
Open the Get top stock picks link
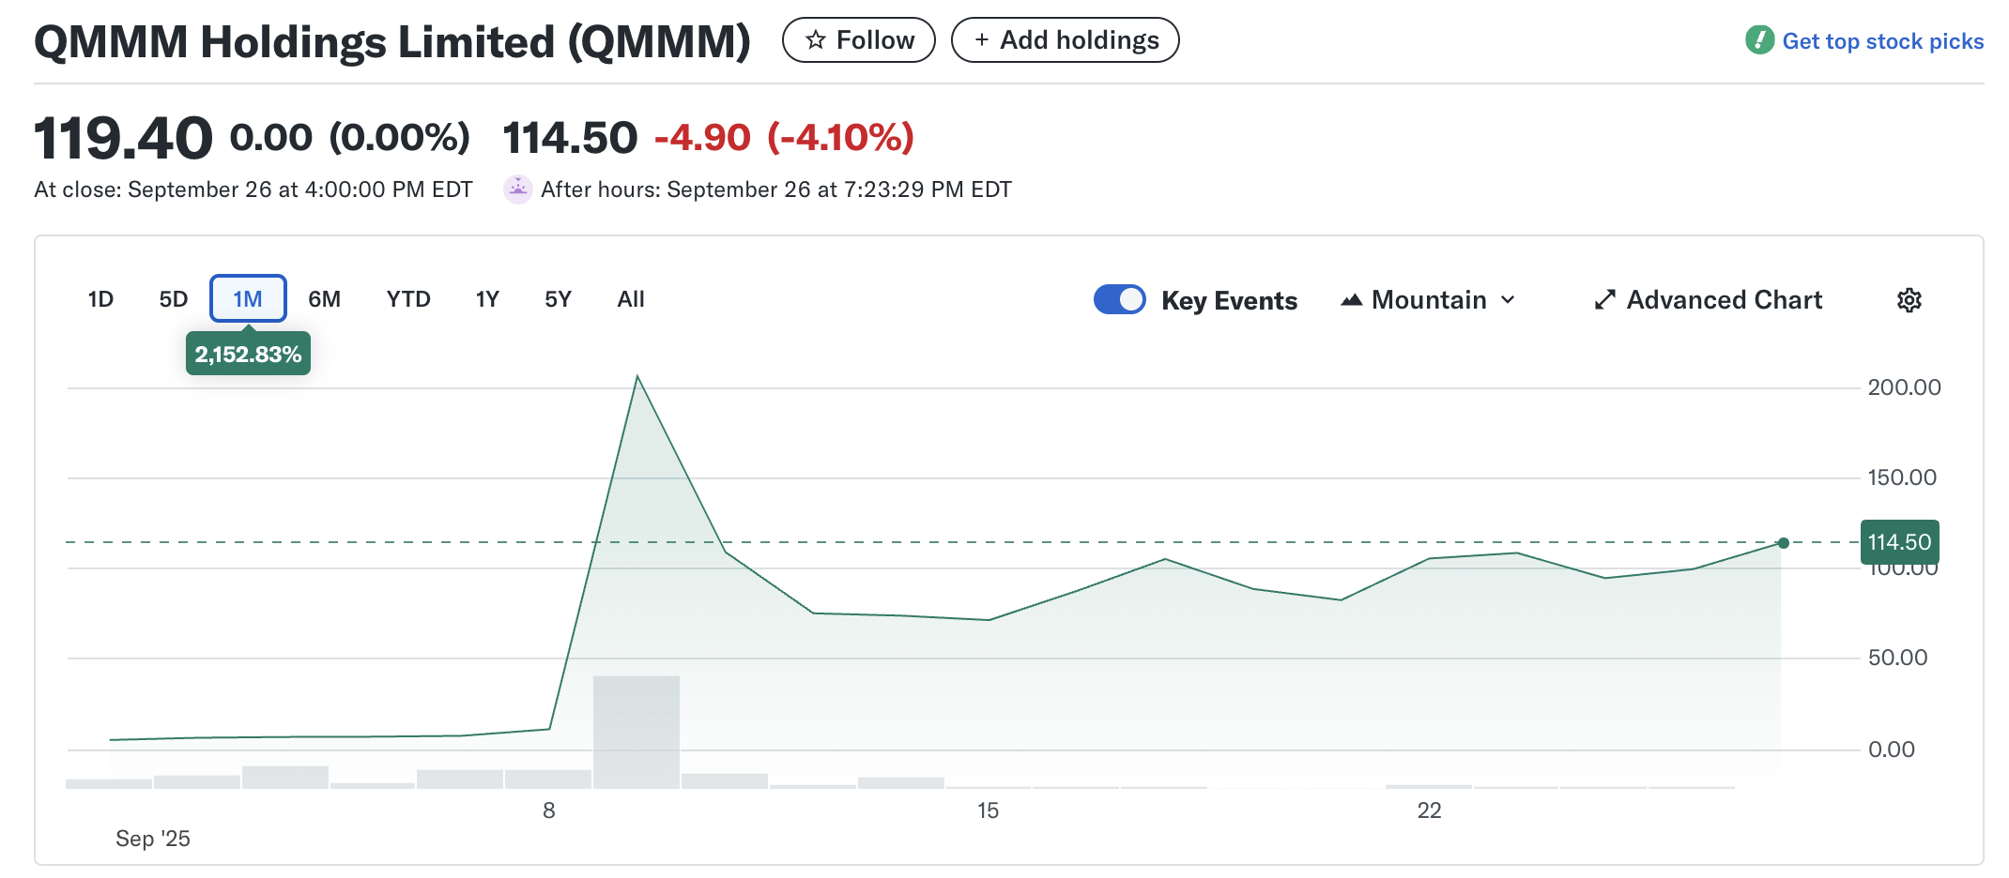[1882, 41]
